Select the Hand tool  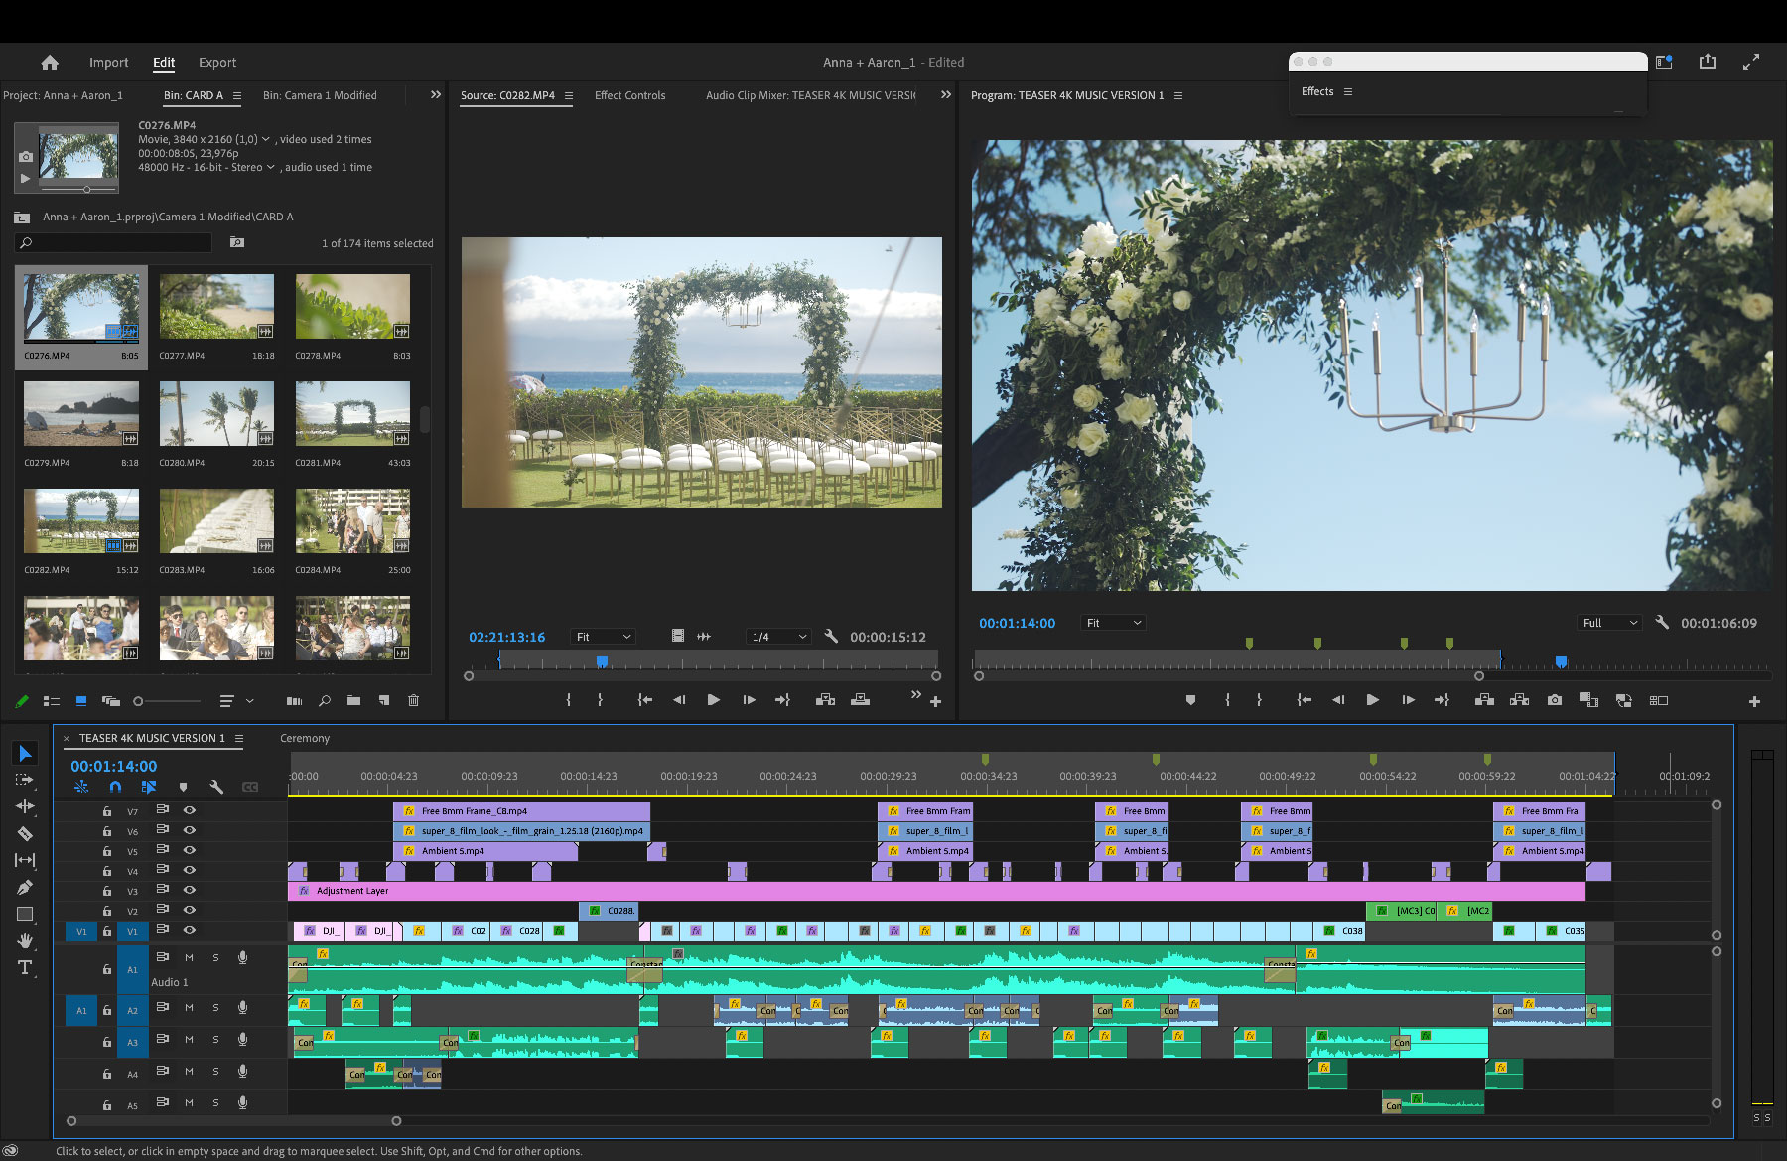[25, 939]
